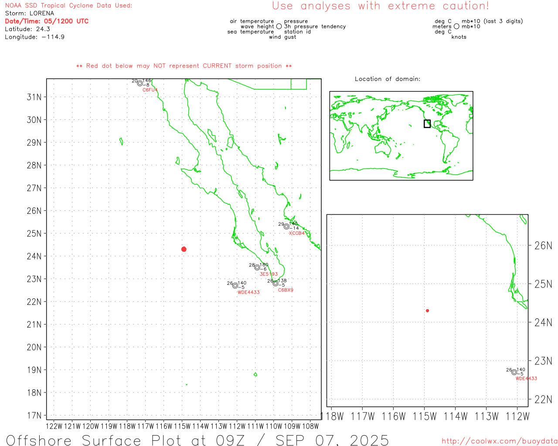Image resolution: width=558 pixels, height=446 pixels.
Task: Click the red 'C6BX9' station id label
Action: 286,290
